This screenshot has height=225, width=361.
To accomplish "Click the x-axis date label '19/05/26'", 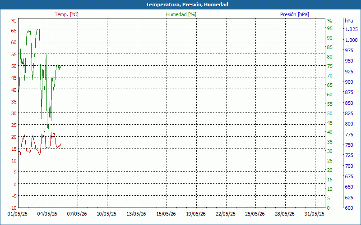I will coord(196,214).
